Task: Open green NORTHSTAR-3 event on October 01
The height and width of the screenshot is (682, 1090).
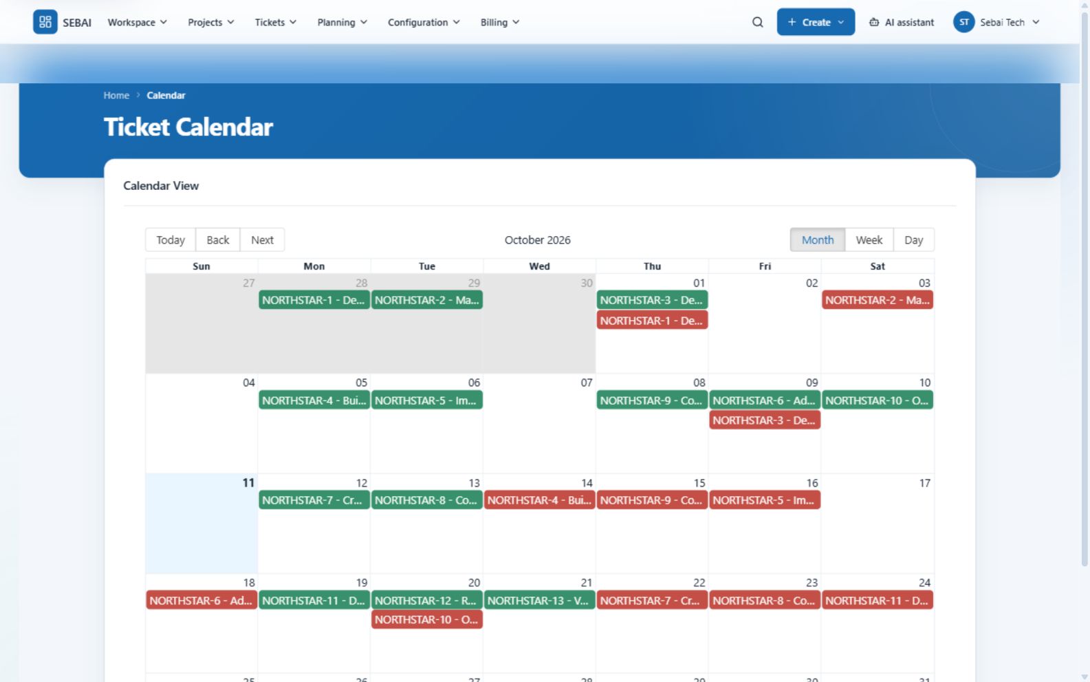Action: [x=652, y=300]
